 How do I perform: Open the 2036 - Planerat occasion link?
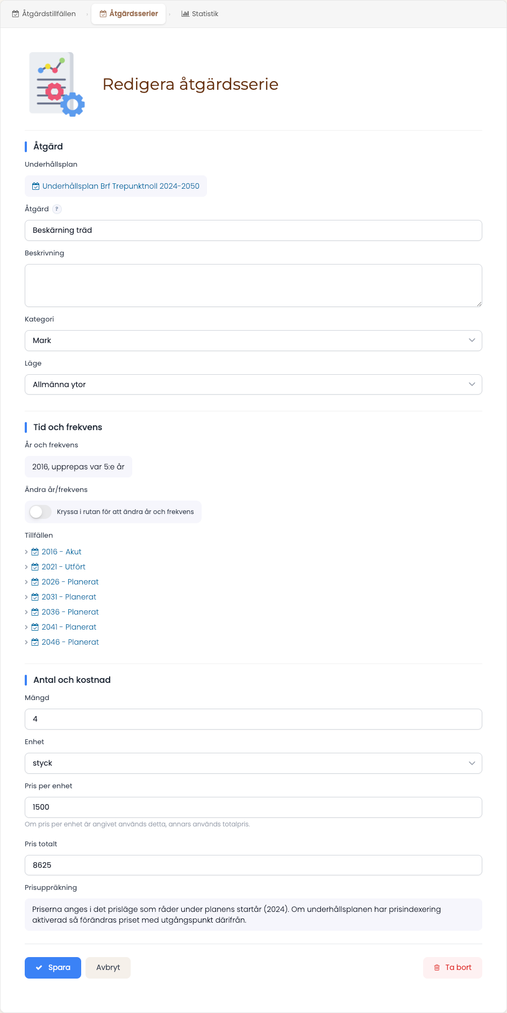(x=70, y=612)
